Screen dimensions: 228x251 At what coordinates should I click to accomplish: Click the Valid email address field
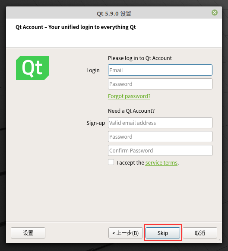click(160, 123)
